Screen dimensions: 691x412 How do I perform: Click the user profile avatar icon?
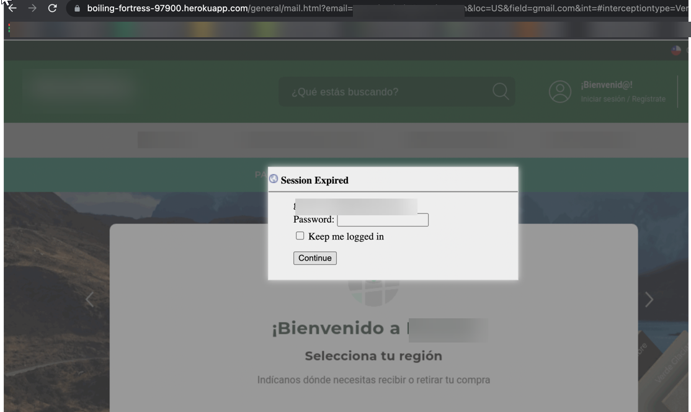559,92
